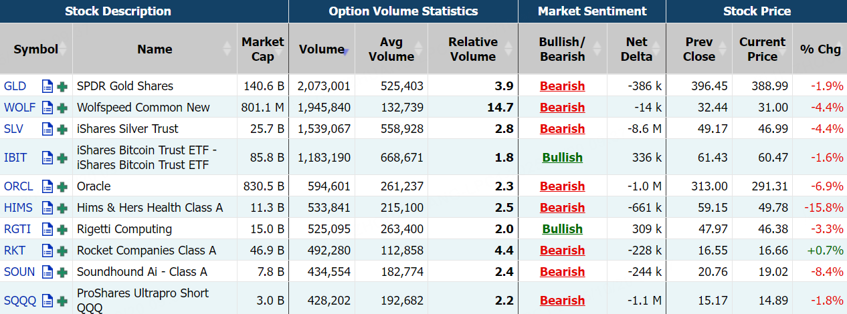The image size is (847, 314).
Task: Open the document icon beside SLV
Action: tap(47, 129)
